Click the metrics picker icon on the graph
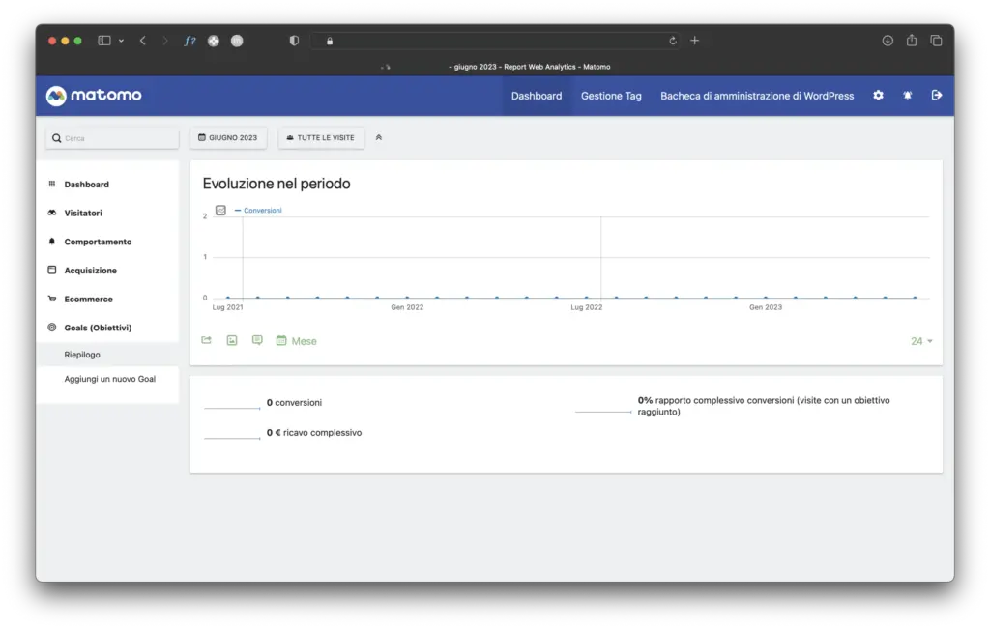Viewport: 990px width, 629px height. (x=220, y=210)
